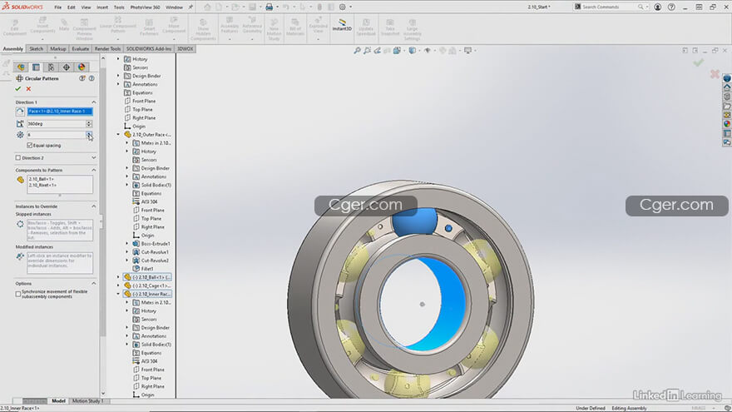Enable the Direction 2 checkbox
Image resolution: width=732 pixels, height=412 pixels.
(x=18, y=158)
